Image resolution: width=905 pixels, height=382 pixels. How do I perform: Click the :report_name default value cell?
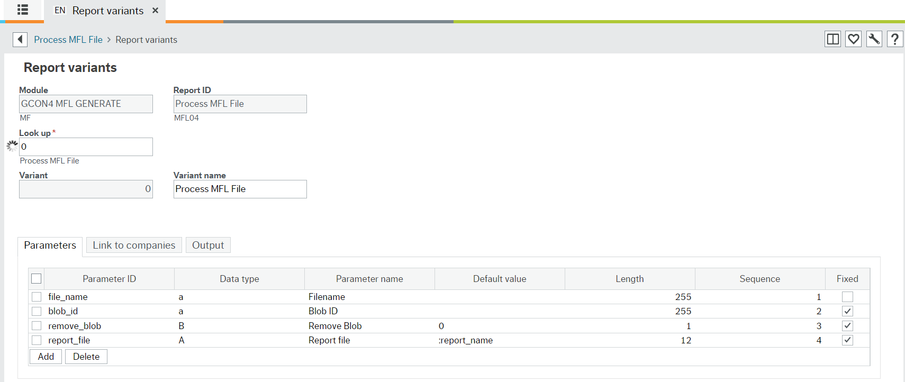point(500,340)
